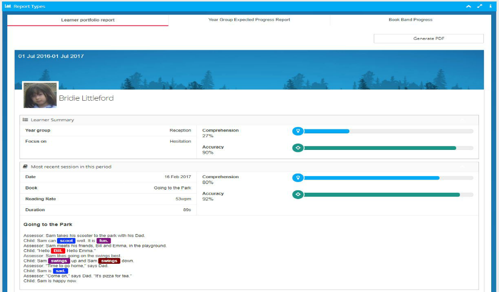The image size is (499, 292).
Task: Click the Learner Summary list icon
Action: [x=25, y=120]
